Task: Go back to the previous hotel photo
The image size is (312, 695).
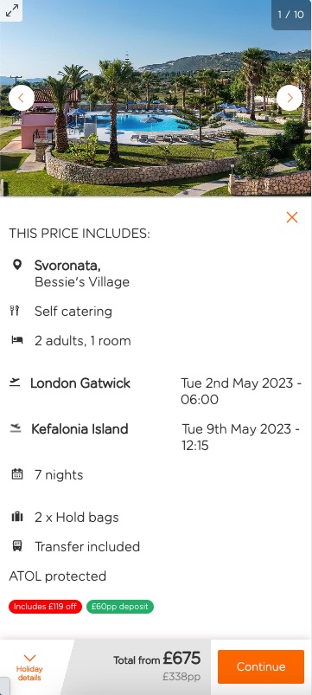Action: click(x=22, y=98)
